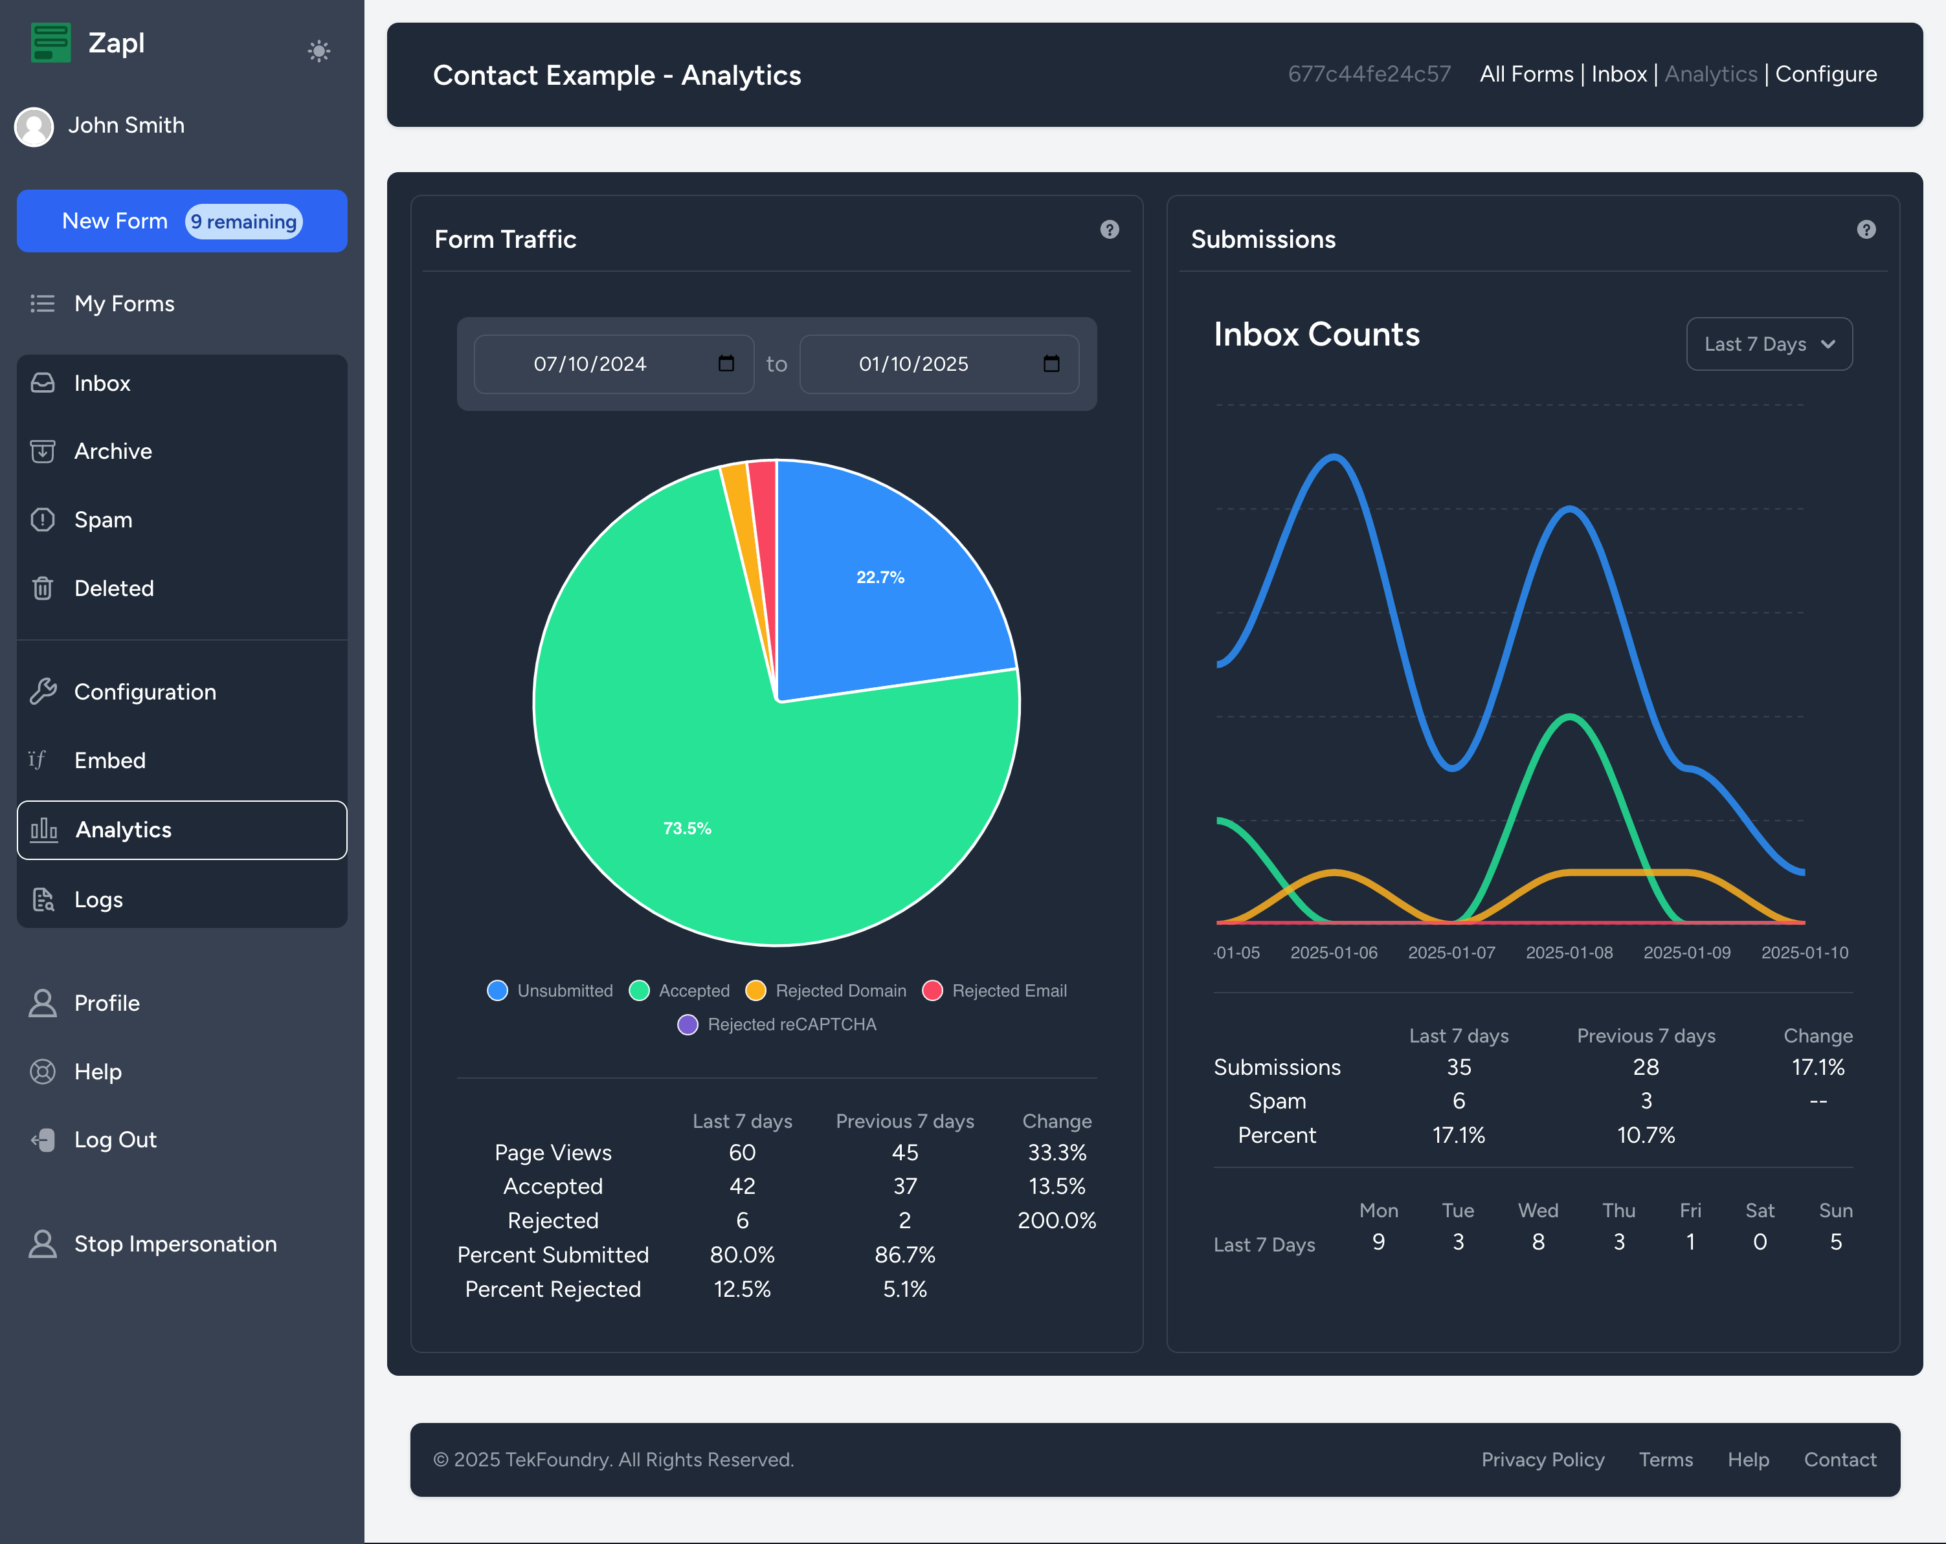Viewport: 1946px width, 1544px height.
Task: Open the Submissions help question icon
Action: [1866, 229]
